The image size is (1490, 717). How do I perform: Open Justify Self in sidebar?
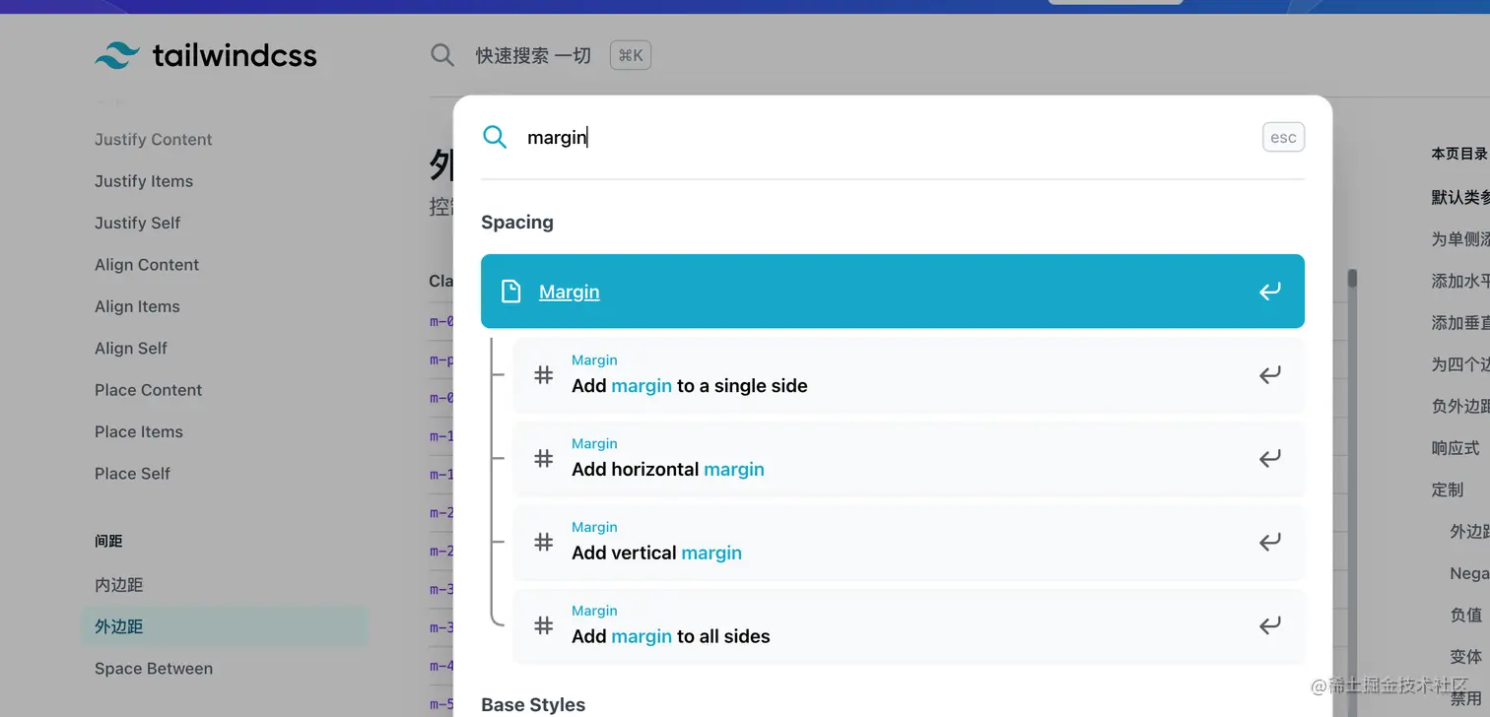point(138,223)
